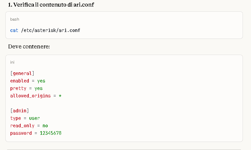Click the /etc/asterisk/ari.conf file path

tap(51, 30)
